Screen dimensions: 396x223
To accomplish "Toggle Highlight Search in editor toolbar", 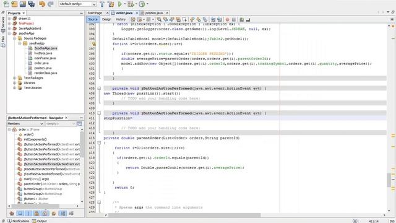I will (178, 19).
